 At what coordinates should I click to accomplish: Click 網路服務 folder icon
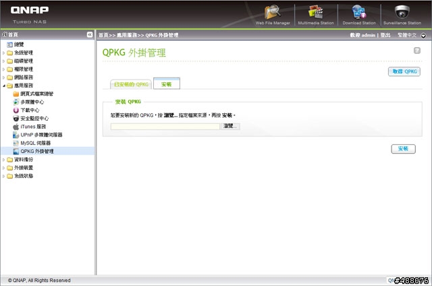9,78
